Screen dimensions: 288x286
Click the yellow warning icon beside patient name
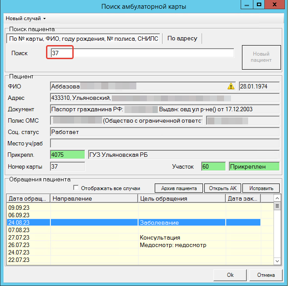[231, 86]
